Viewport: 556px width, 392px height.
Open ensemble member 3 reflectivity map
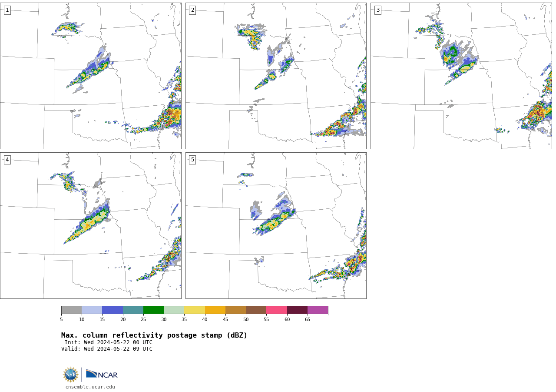click(x=461, y=76)
